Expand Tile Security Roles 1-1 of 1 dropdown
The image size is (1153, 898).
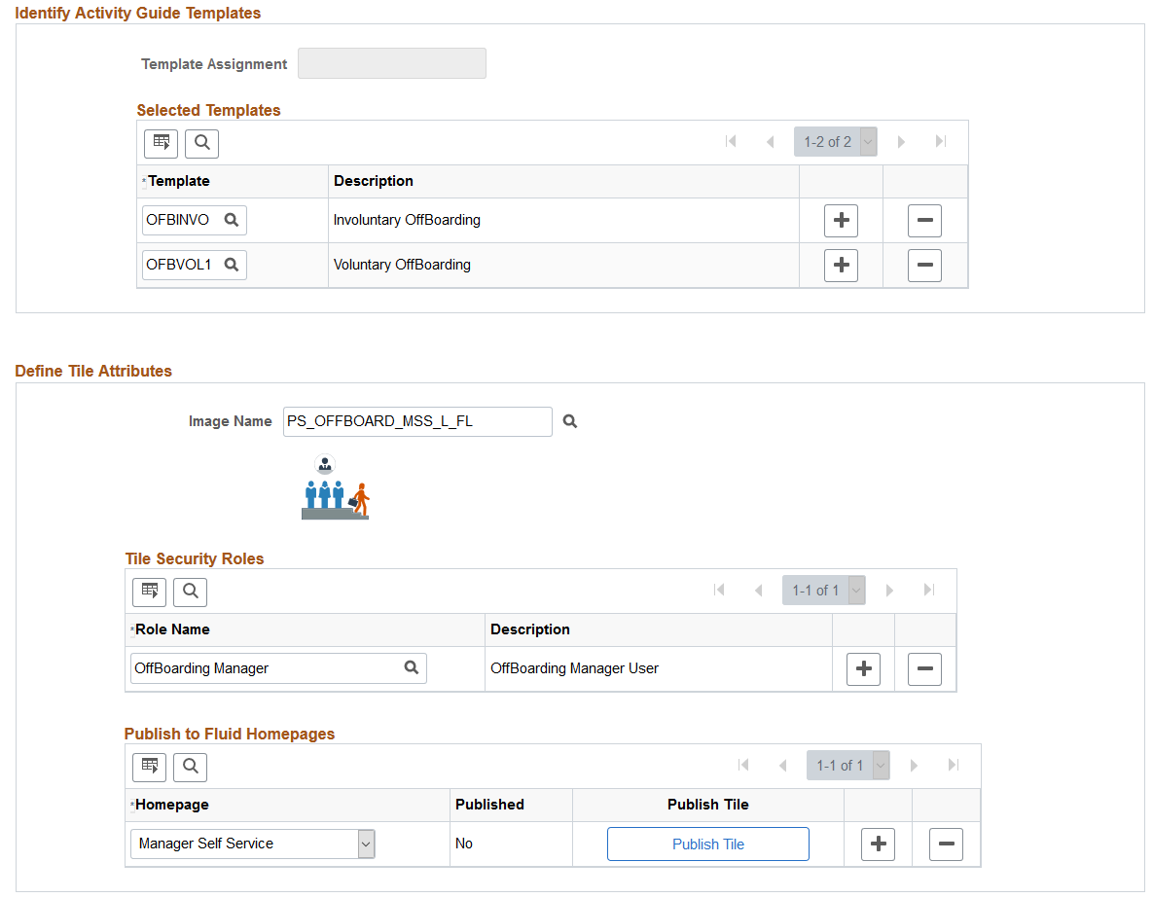click(856, 591)
